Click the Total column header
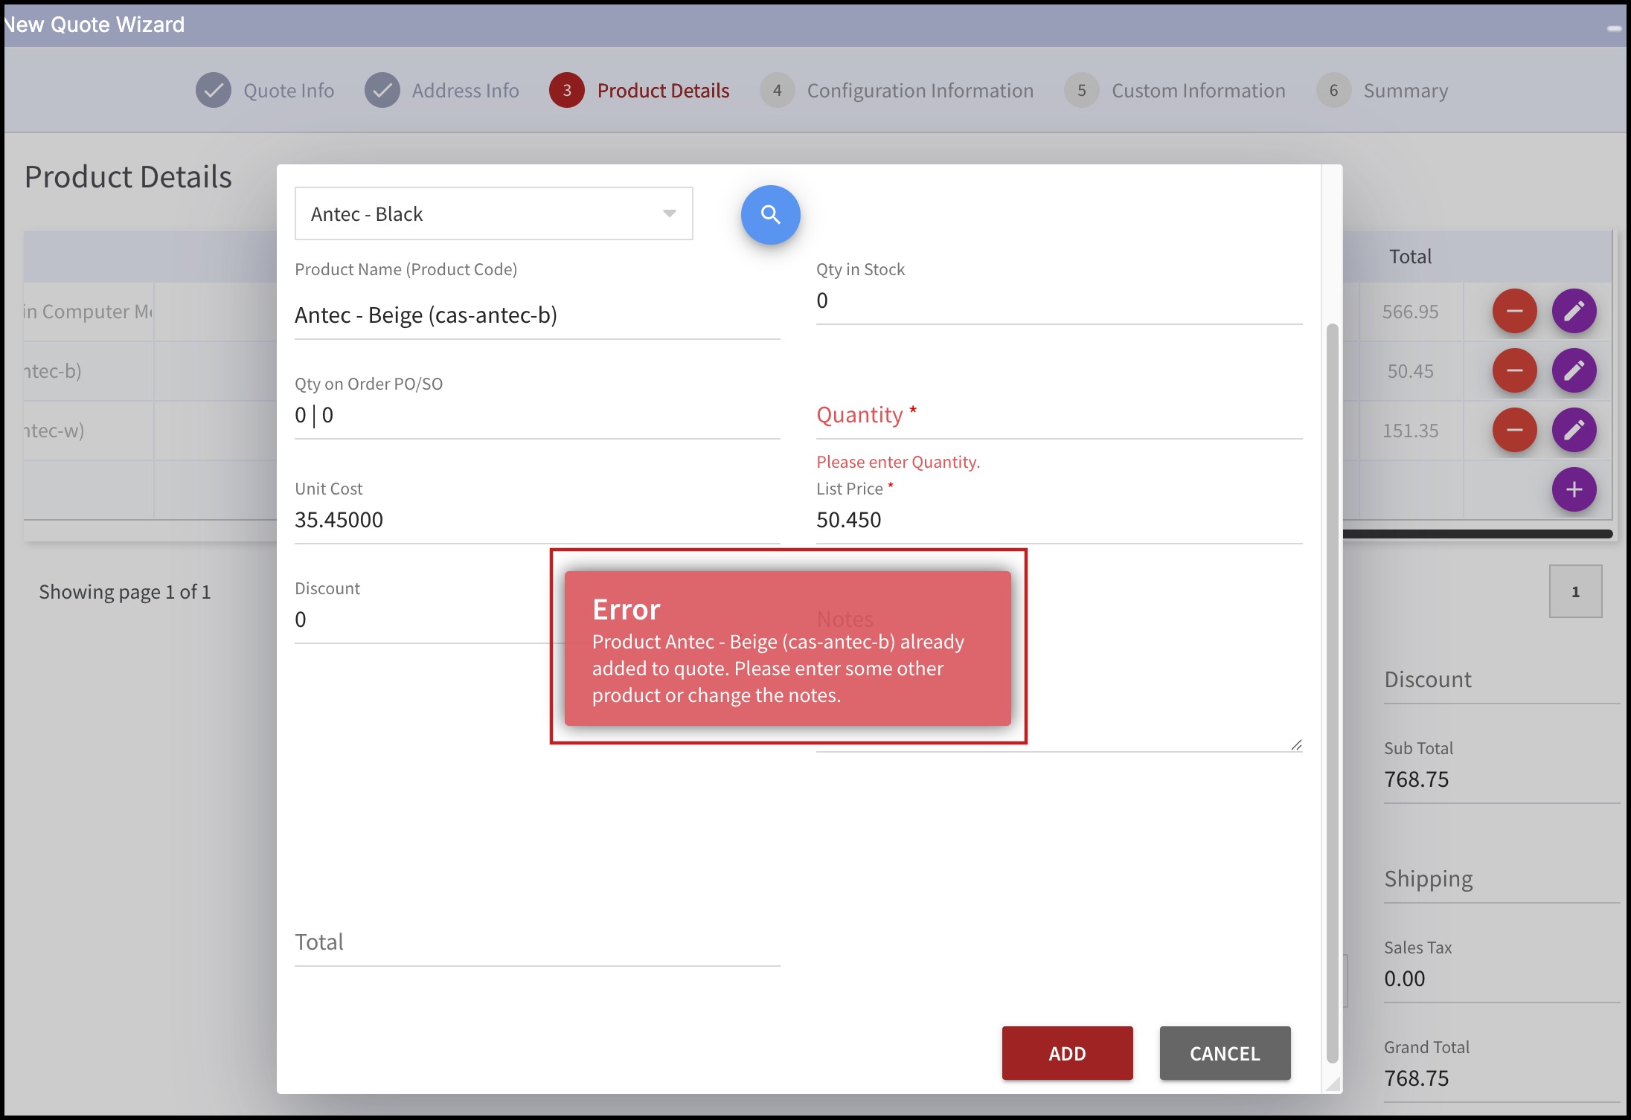This screenshot has height=1120, width=1631. pos(1410,257)
